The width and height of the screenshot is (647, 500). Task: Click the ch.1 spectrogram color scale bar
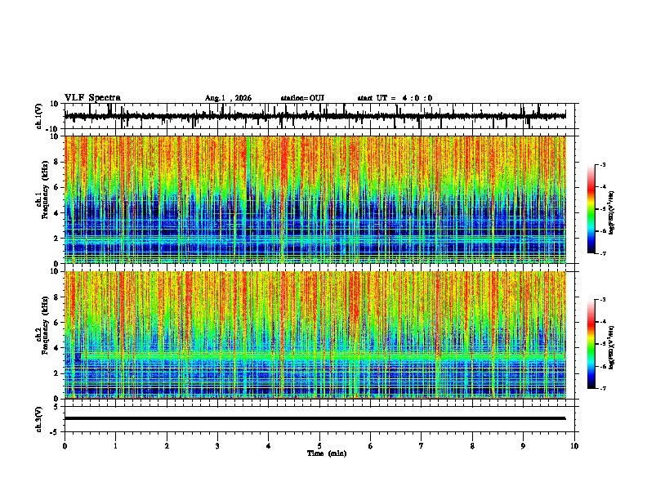tap(591, 209)
